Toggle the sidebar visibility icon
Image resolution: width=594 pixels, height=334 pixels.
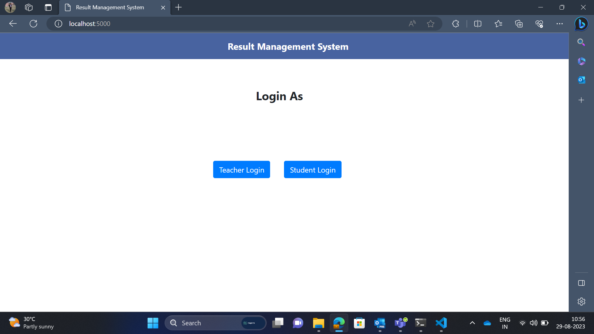(x=581, y=283)
